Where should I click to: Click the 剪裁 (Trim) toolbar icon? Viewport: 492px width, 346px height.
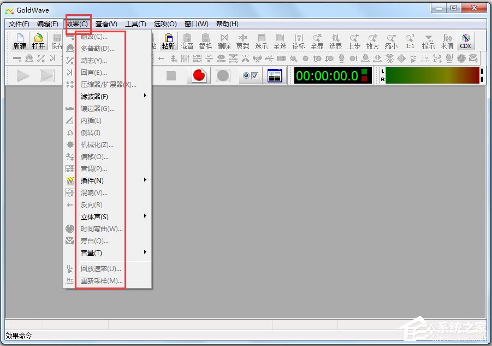(x=242, y=41)
